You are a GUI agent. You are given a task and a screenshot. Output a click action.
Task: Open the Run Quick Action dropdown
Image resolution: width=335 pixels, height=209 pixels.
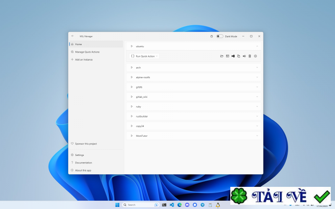pos(144,56)
